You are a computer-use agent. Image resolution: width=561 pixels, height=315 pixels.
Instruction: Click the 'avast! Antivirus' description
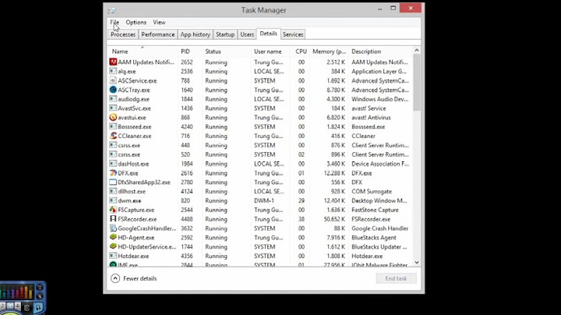371,118
